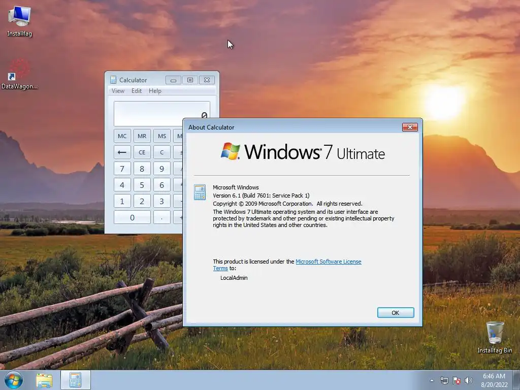Click calculator digit 4 key
The width and height of the screenshot is (520, 390).
pyautogui.click(x=122, y=185)
